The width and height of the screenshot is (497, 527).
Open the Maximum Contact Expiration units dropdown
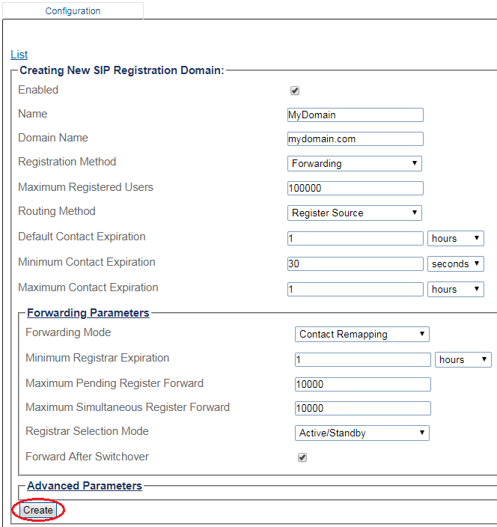click(x=456, y=289)
